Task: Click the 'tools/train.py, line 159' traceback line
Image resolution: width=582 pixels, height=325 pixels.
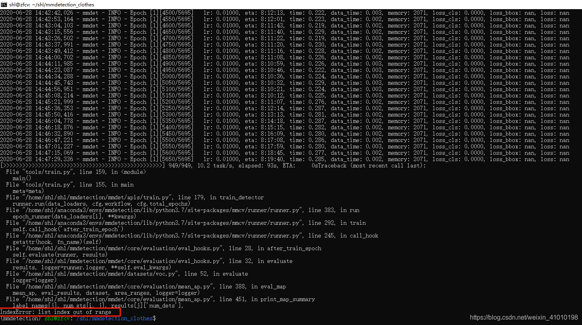Action: click(x=76, y=172)
